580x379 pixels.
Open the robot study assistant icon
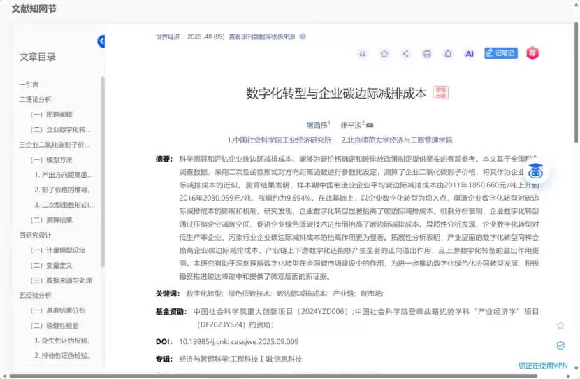[535, 171]
